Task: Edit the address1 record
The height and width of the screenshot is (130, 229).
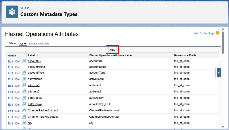Action: 11,86
